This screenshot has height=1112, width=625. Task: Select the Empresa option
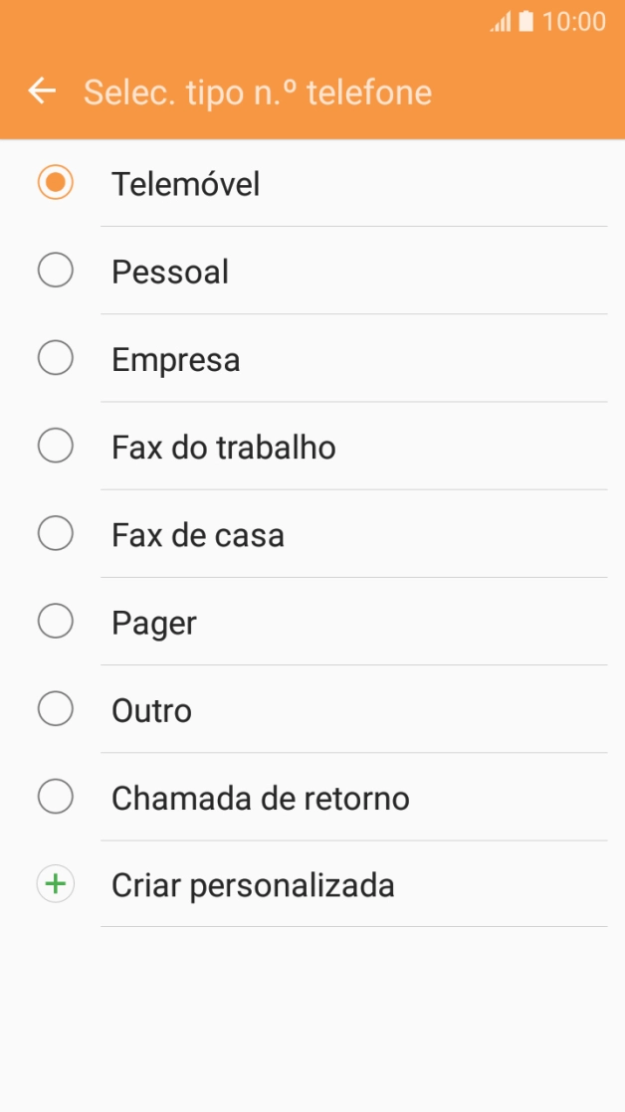click(55, 359)
